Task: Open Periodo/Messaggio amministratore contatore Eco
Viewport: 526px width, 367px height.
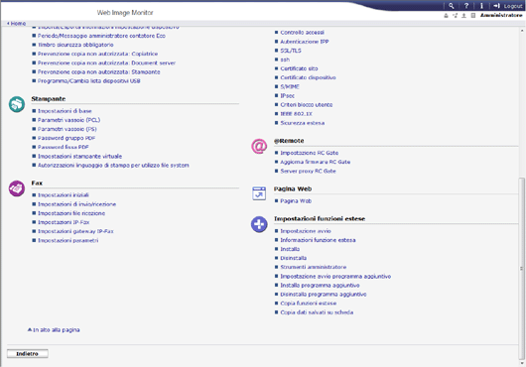Action: pos(101,36)
